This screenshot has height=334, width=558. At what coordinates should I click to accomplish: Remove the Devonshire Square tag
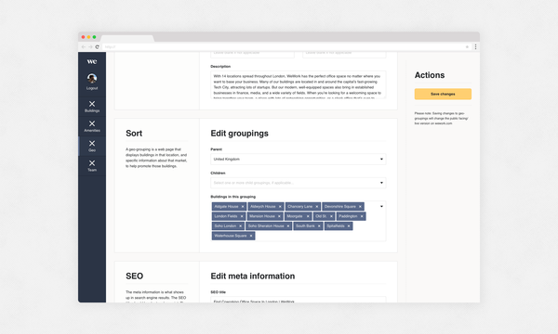[x=360, y=207]
